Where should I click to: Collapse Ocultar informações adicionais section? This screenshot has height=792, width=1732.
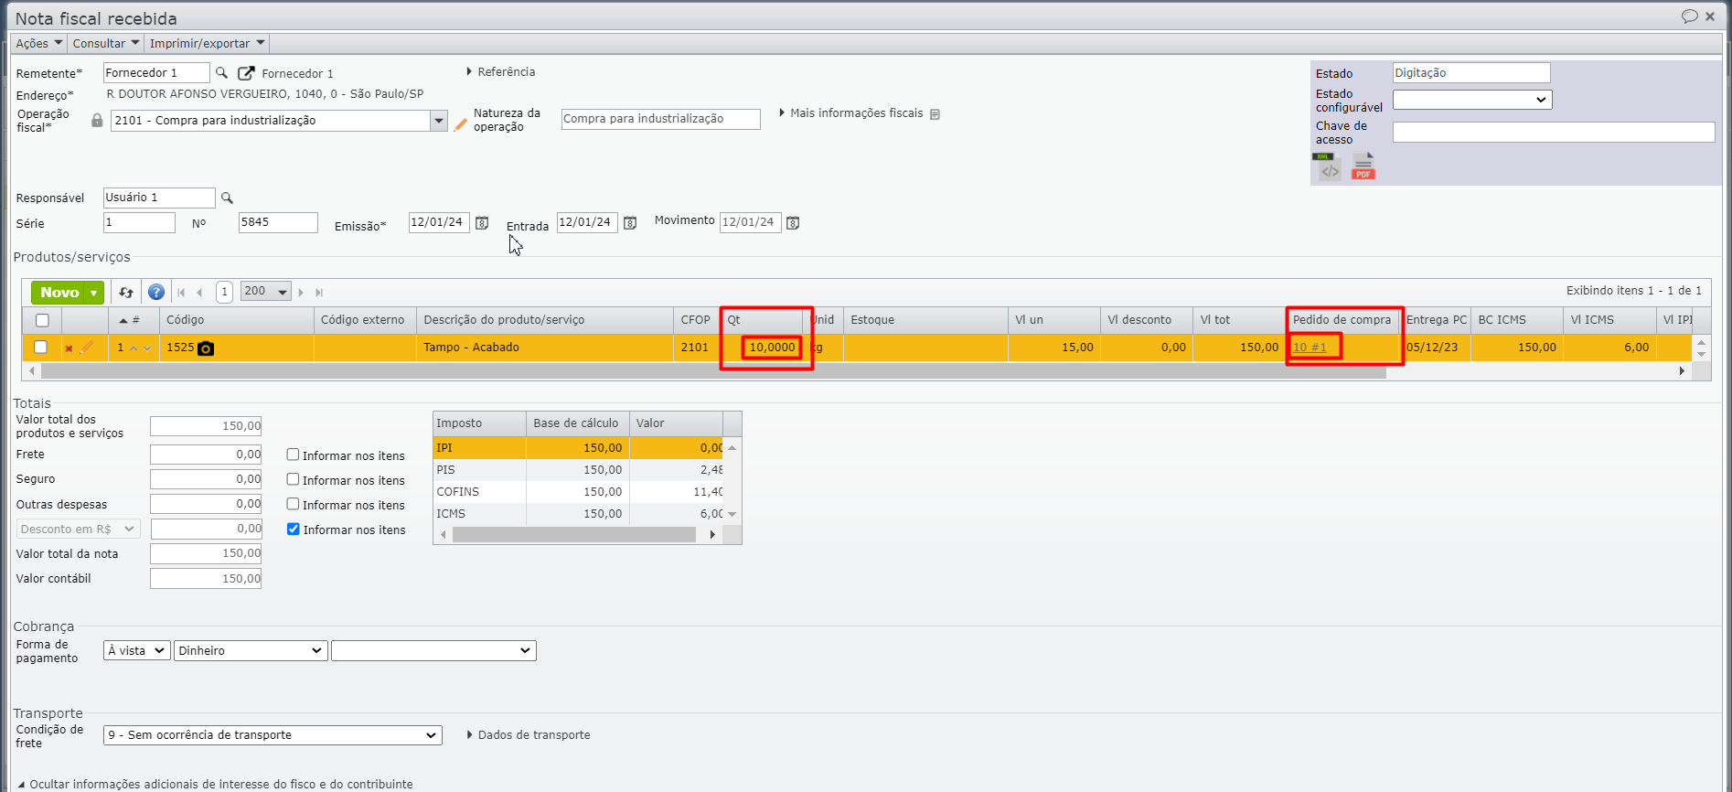[215, 784]
